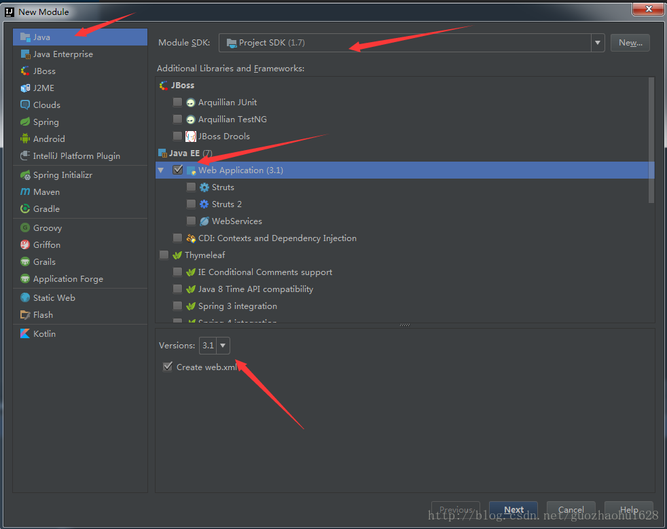Screen dimensions: 667x529
Task: Click the Static Web globe icon
Action: 25,297
